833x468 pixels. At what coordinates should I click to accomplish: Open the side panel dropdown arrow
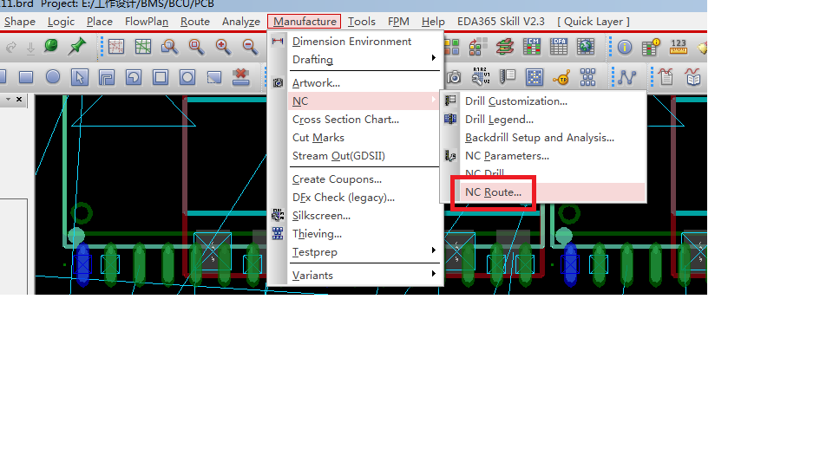[8, 99]
